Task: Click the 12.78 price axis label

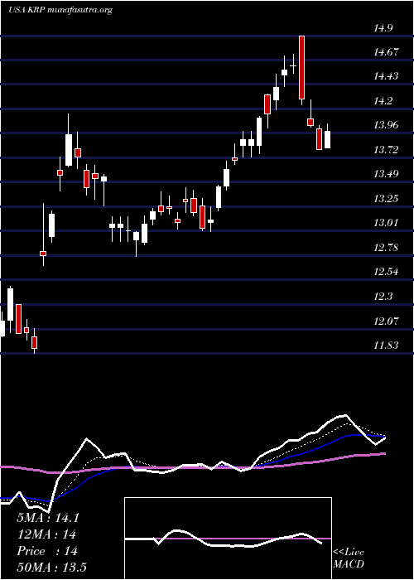Action: (x=387, y=248)
